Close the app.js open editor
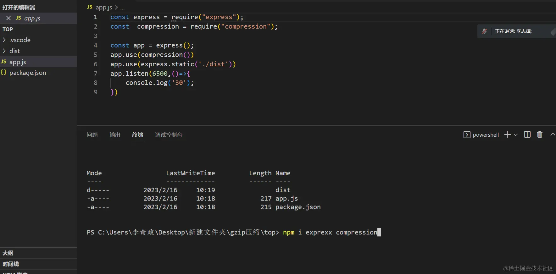 pos(8,18)
